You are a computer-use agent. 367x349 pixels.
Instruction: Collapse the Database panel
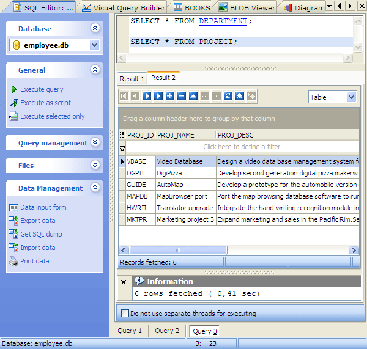point(95,28)
